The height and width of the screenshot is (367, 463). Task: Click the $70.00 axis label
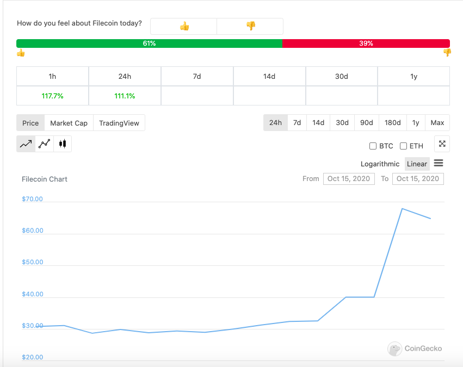click(x=33, y=199)
